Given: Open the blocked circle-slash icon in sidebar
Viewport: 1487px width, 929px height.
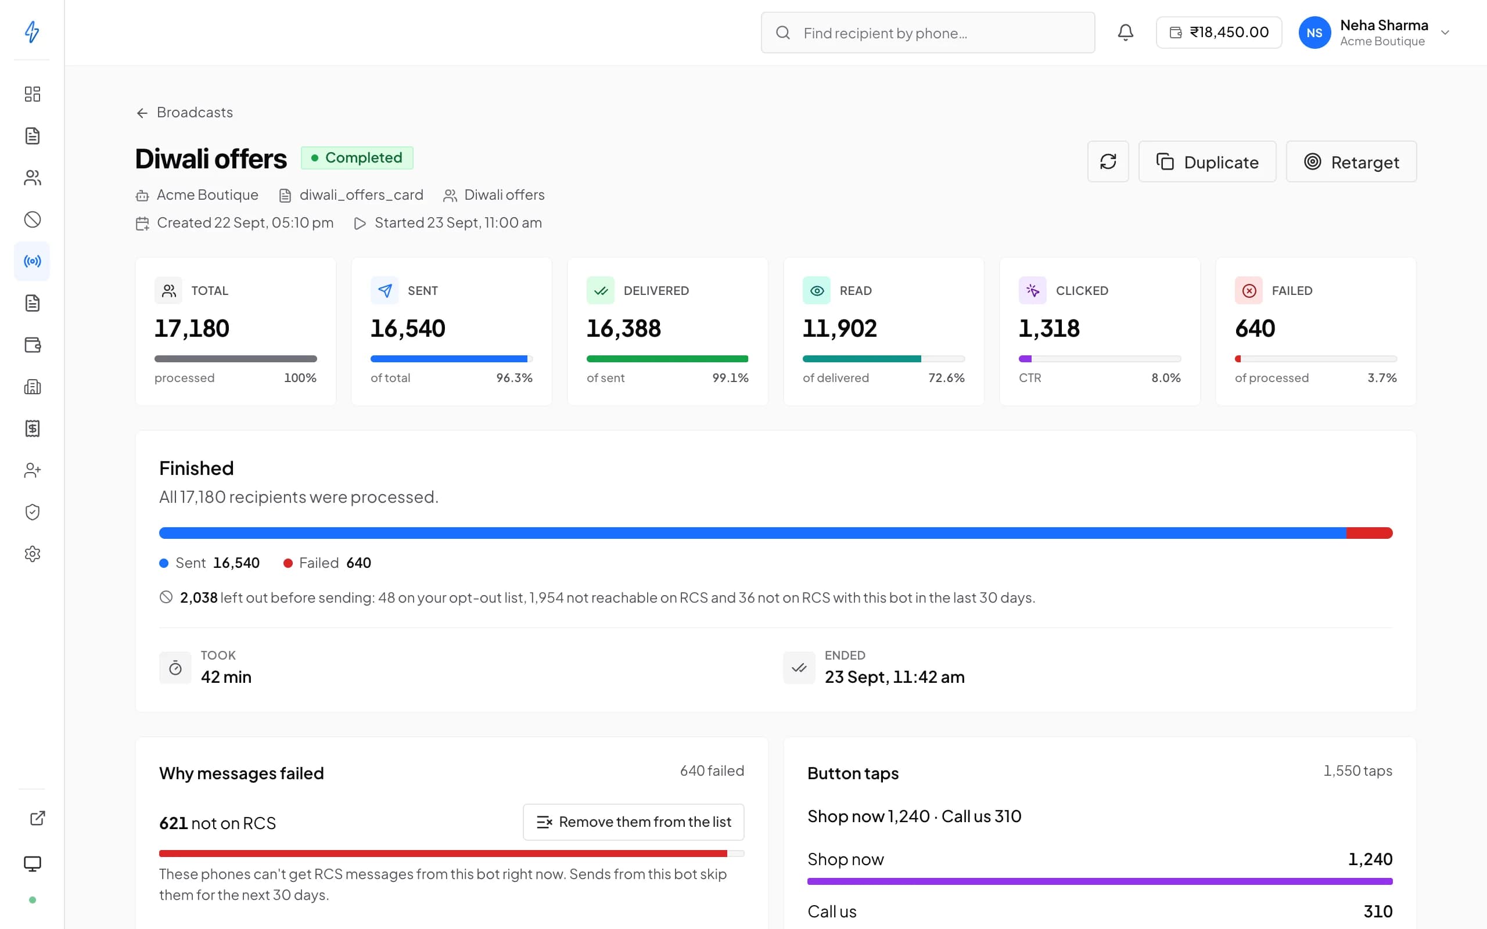Looking at the screenshot, I should (x=32, y=219).
